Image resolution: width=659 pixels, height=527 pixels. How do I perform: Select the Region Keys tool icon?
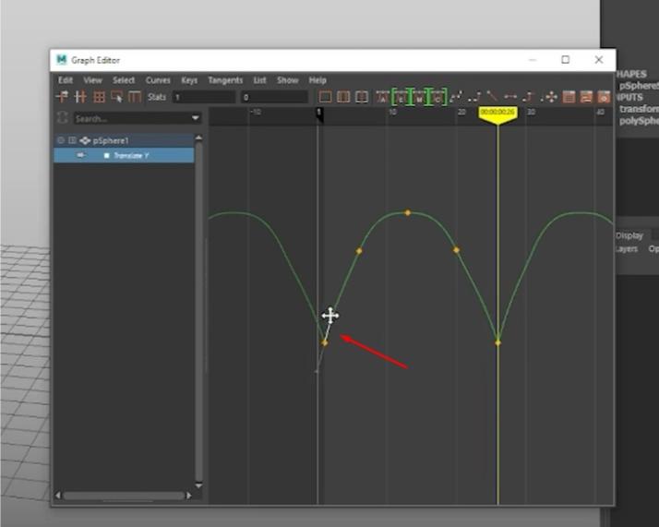tap(117, 97)
